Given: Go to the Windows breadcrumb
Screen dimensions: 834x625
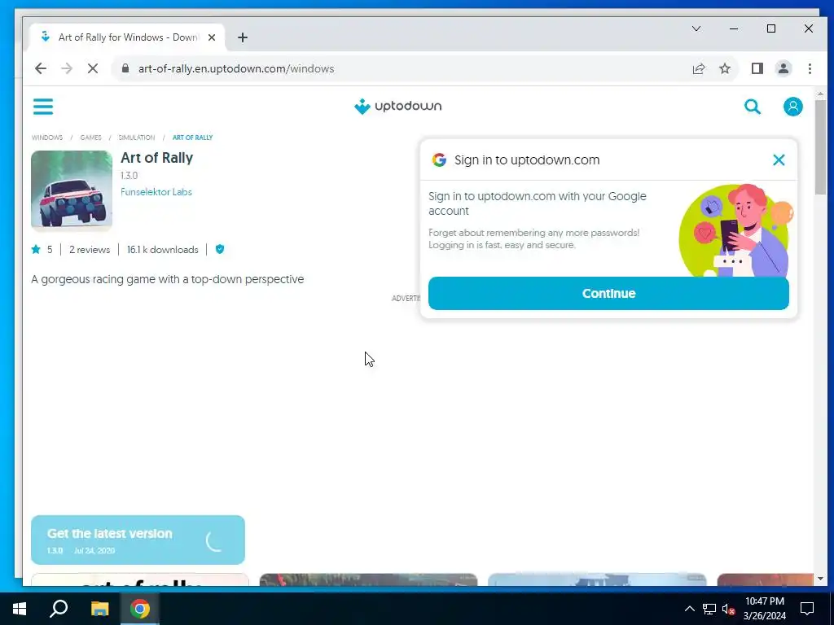Looking at the screenshot, I should pos(46,138).
